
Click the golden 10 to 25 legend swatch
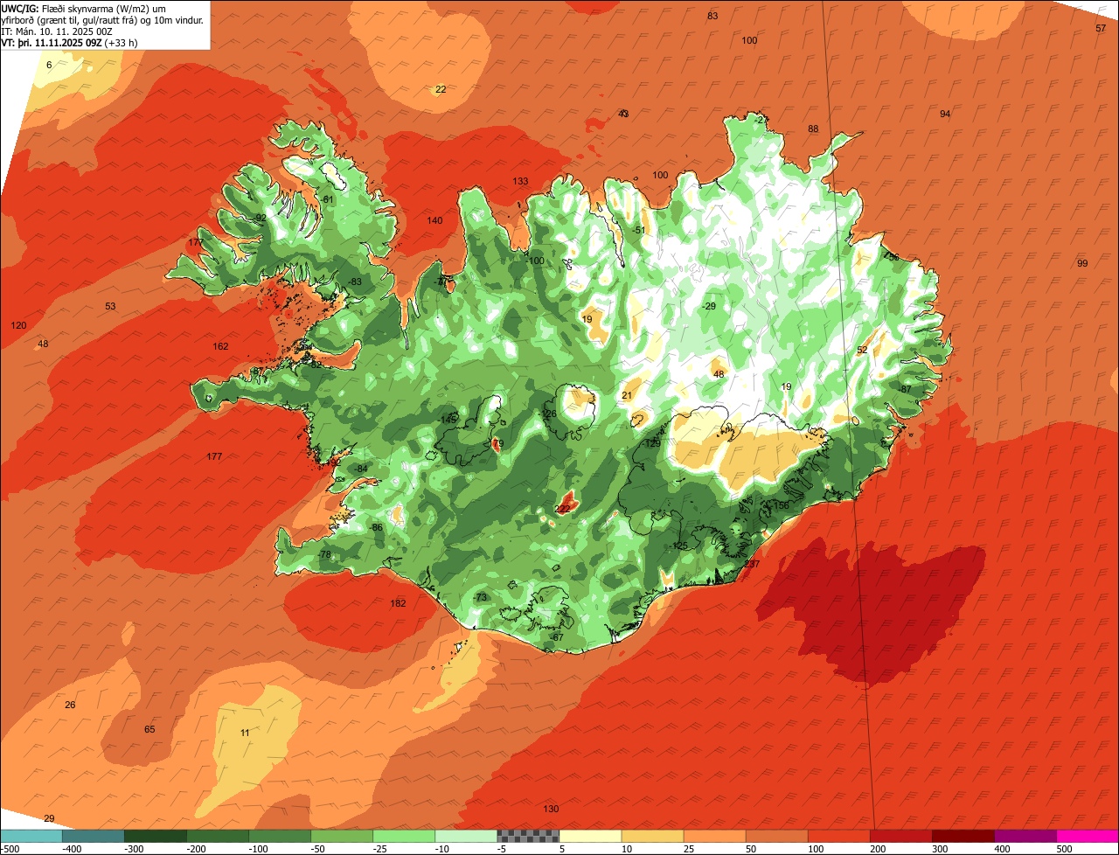coord(652,836)
